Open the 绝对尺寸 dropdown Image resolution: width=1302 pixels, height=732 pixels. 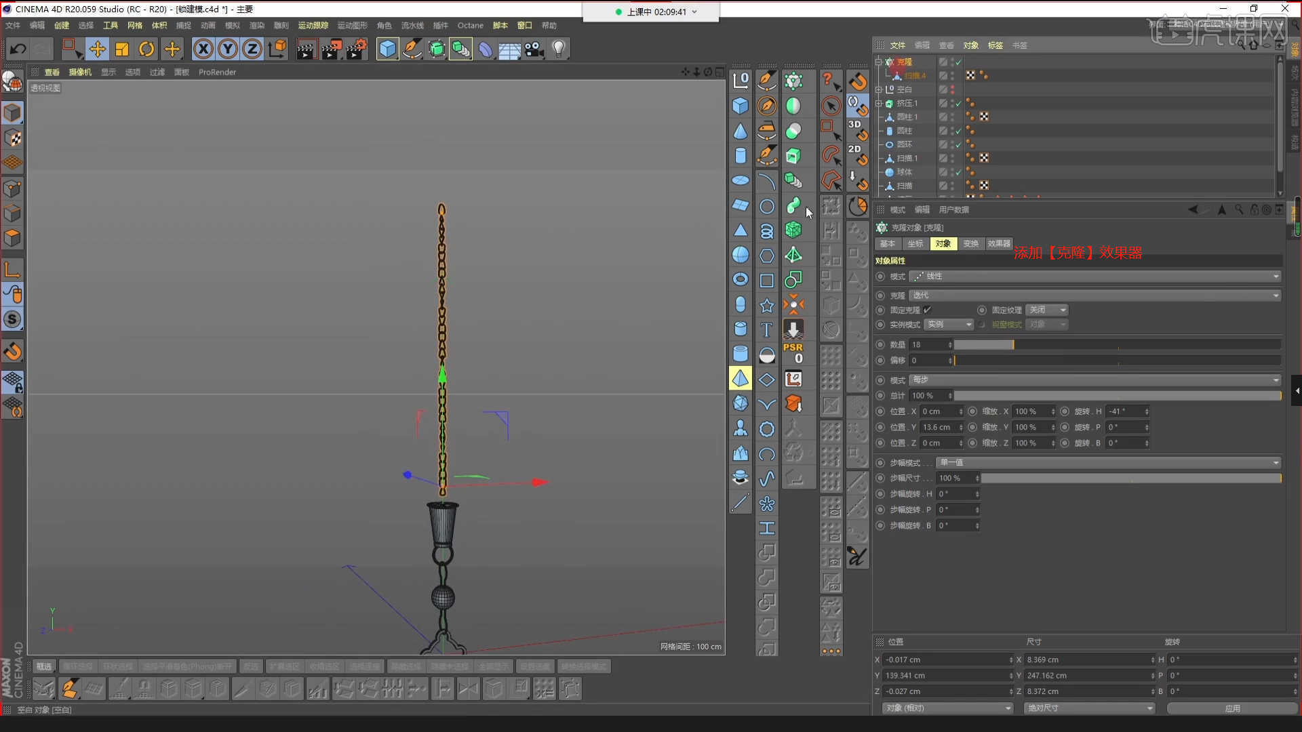(1089, 708)
